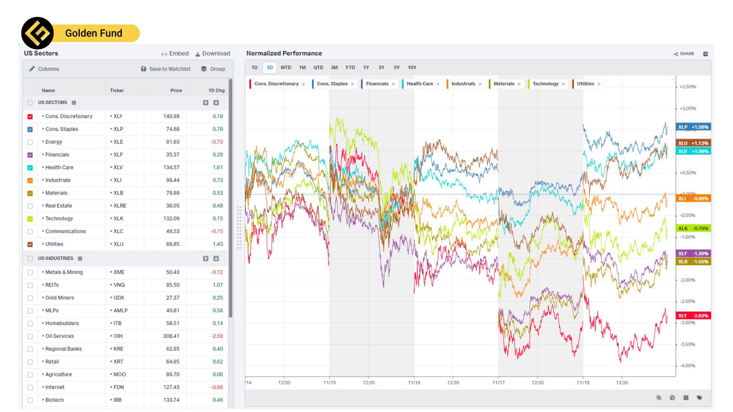Move the US SECTORS group down

[216, 103]
